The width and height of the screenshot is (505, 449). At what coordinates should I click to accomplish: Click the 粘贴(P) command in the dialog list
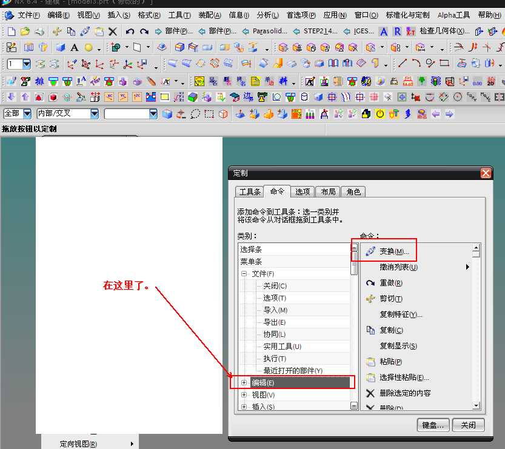pos(390,362)
